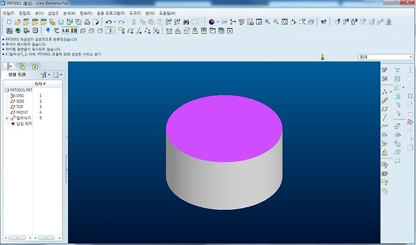
Task: Select 삽입 위치 insert marker
Action: pos(21,124)
